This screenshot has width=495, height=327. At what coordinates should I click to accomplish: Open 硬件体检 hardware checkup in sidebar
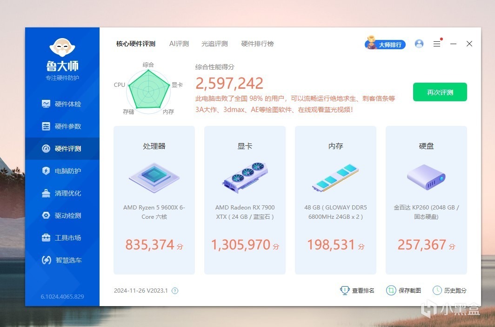(x=62, y=104)
